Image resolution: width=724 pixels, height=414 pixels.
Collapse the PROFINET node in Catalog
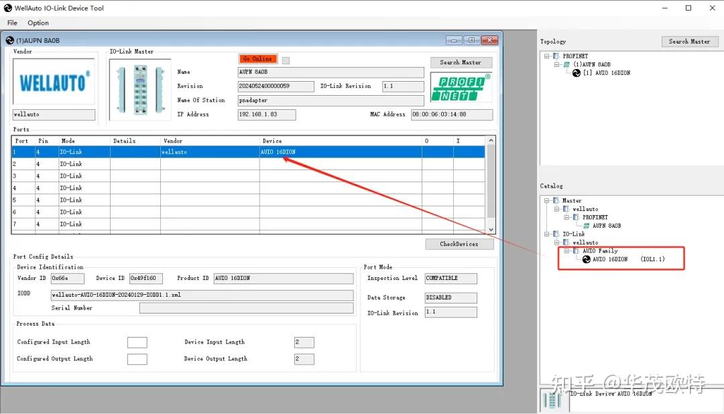coord(566,218)
